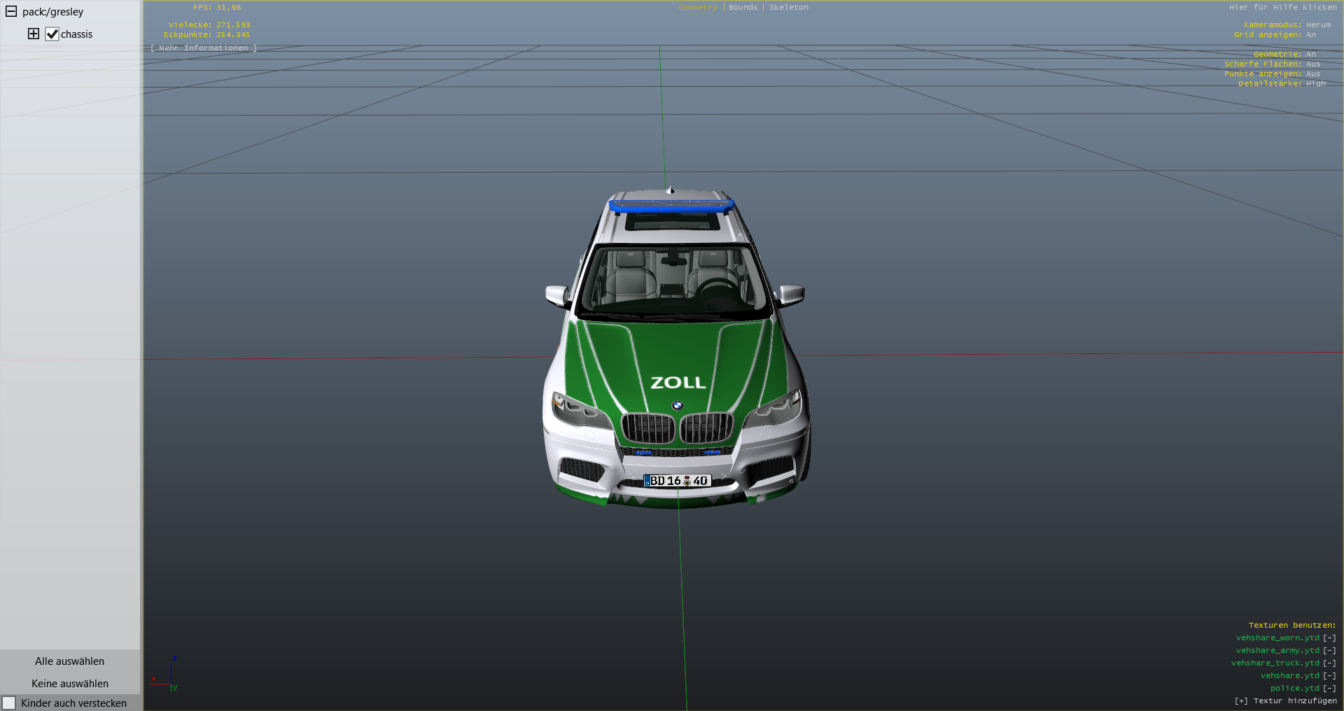This screenshot has width=1344, height=711.
Task: Open help via Hier für Hilfe klicken
Action: point(1282,7)
